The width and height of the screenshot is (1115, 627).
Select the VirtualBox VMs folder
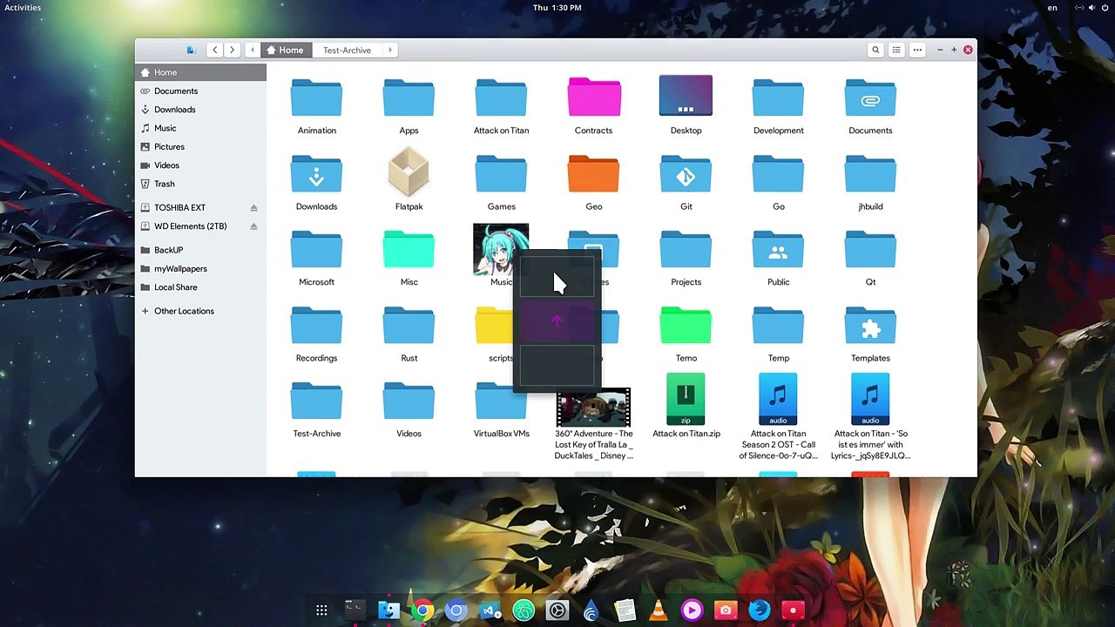pyautogui.click(x=501, y=401)
